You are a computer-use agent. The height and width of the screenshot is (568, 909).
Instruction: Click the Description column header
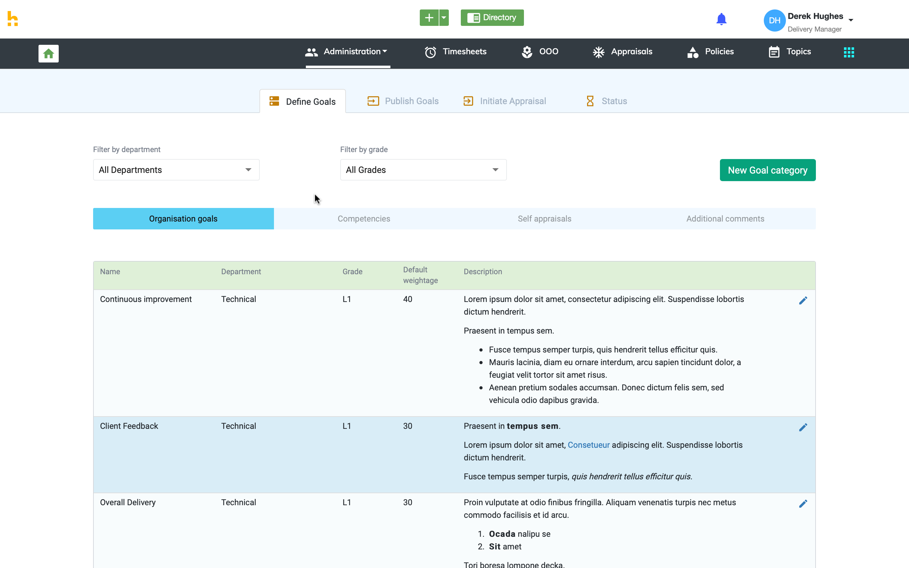click(x=483, y=272)
